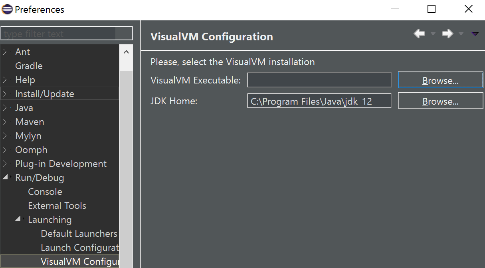485x268 pixels.
Task: Click the JDK Home path field
Action: pos(319,101)
